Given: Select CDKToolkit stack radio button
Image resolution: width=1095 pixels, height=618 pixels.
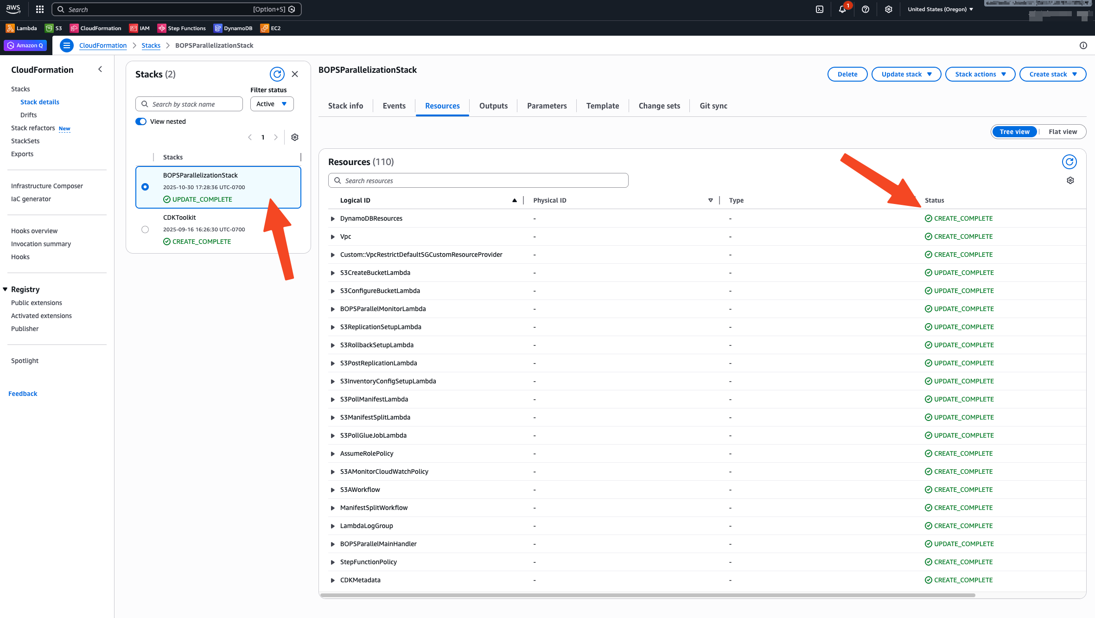Looking at the screenshot, I should point(145,229).
